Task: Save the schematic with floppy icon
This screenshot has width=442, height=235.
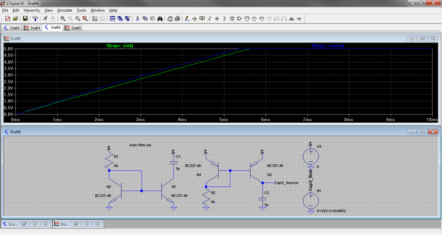Action: click(x=25, y=19)
